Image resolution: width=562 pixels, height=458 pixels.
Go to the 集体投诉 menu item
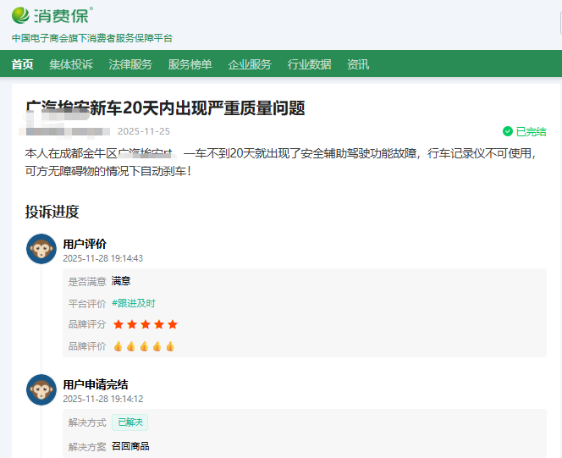click(x=71, y=64)
